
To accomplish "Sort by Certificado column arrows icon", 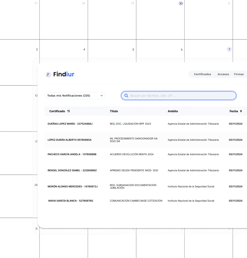I will tap(68, 111).
